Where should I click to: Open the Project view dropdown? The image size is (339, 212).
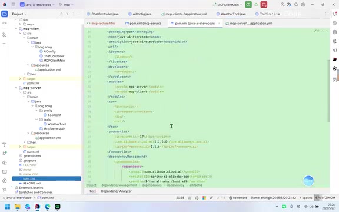tap(19, 14)
